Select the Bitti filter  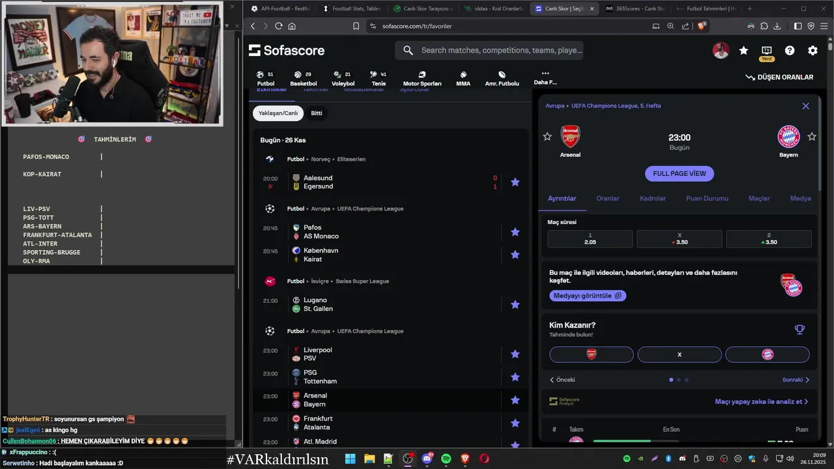point(317,113)
